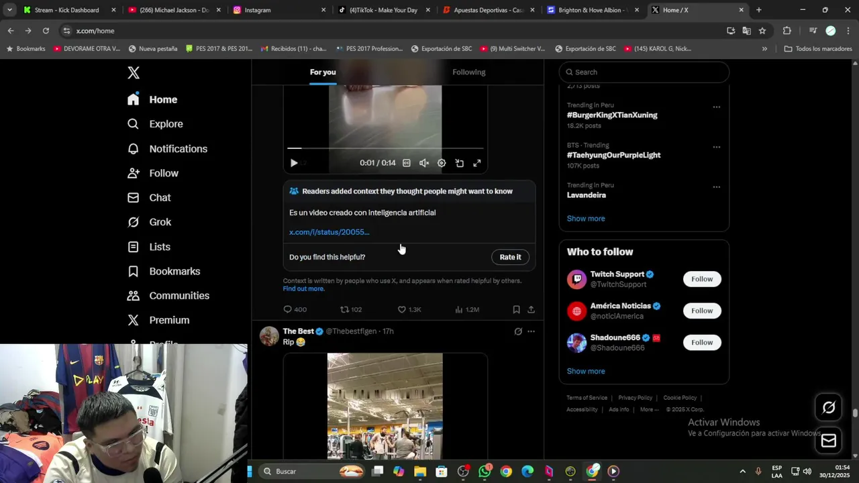The width and height of the screenshot is (859, 483).
Task: Open the Lavandeira trend
Action: pyautogui.click(x=587, y=195)
